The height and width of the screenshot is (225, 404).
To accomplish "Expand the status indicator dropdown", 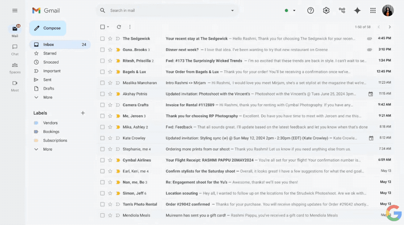I will tap(294, 11).
